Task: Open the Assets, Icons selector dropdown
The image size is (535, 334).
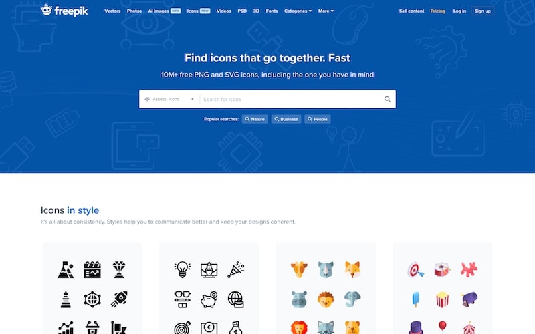Action: [x=170, y=99]
